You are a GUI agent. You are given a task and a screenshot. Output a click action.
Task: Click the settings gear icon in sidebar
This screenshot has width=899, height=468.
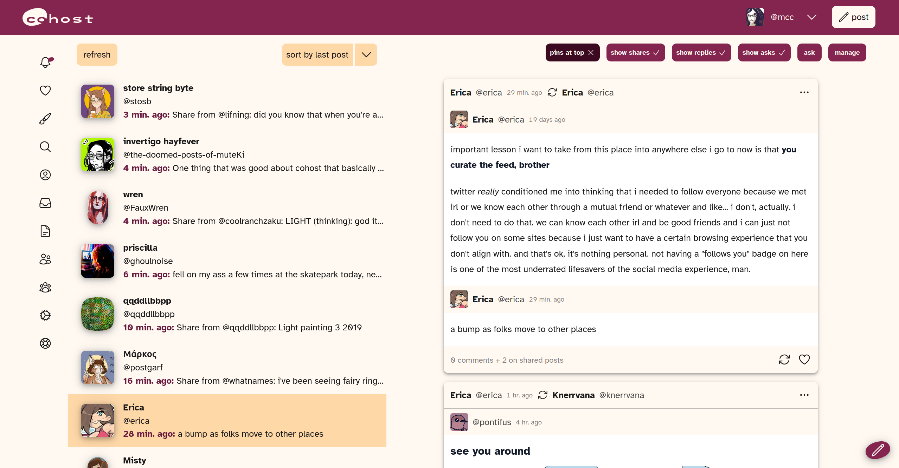pos(45,315)
